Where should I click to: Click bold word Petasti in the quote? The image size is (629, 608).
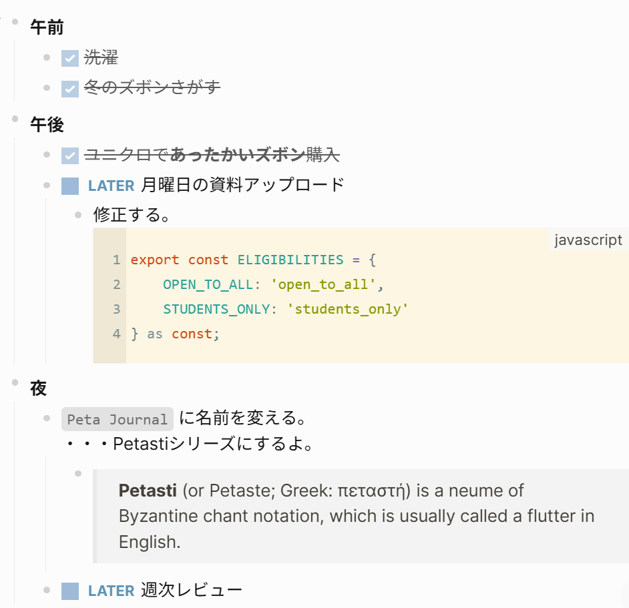click(x=148, y=491)
